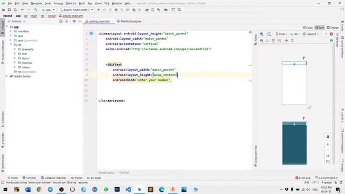The width and height of the screenshot is (345, 194).
Task: Open the Event Log
Action: point(303,178)
